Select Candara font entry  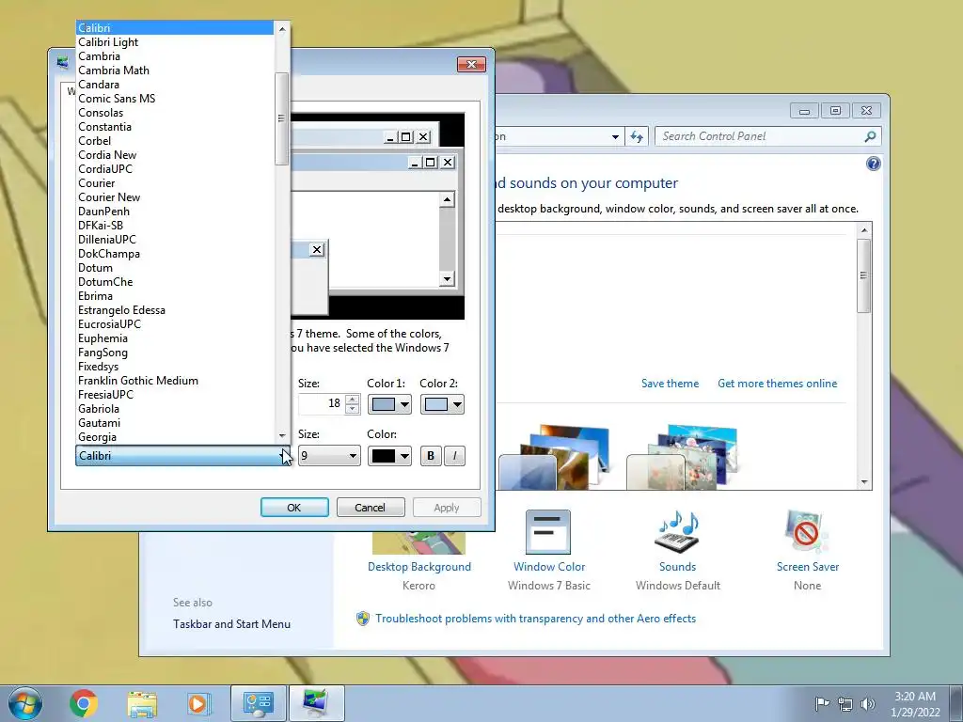[174, 84]
